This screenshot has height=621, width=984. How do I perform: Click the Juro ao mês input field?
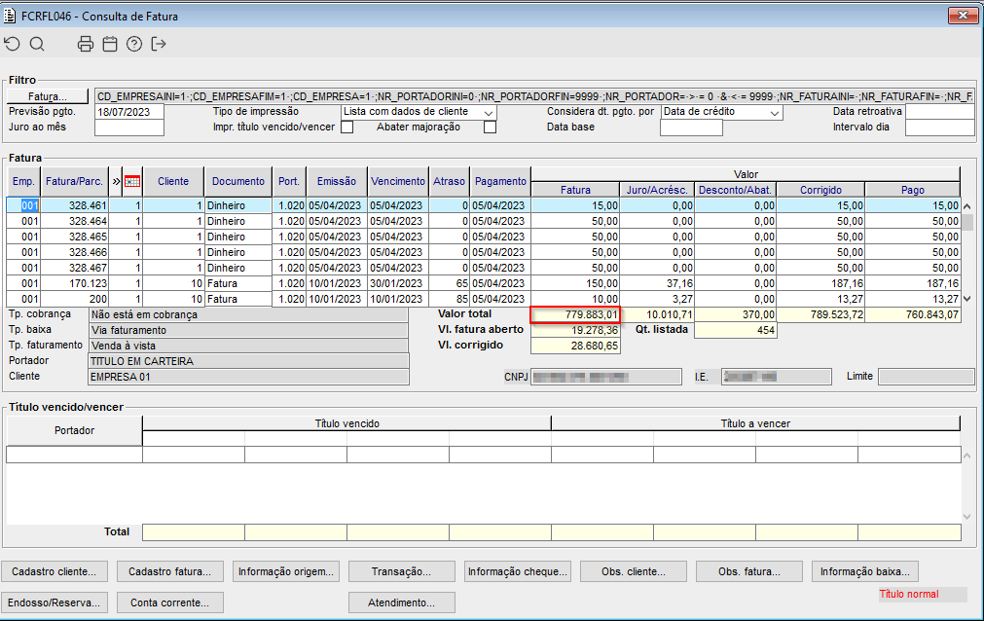129,128
